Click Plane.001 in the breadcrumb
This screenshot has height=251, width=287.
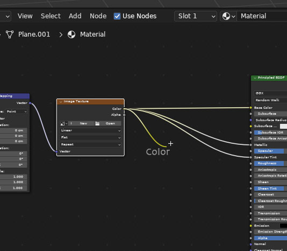coord(34,34)
